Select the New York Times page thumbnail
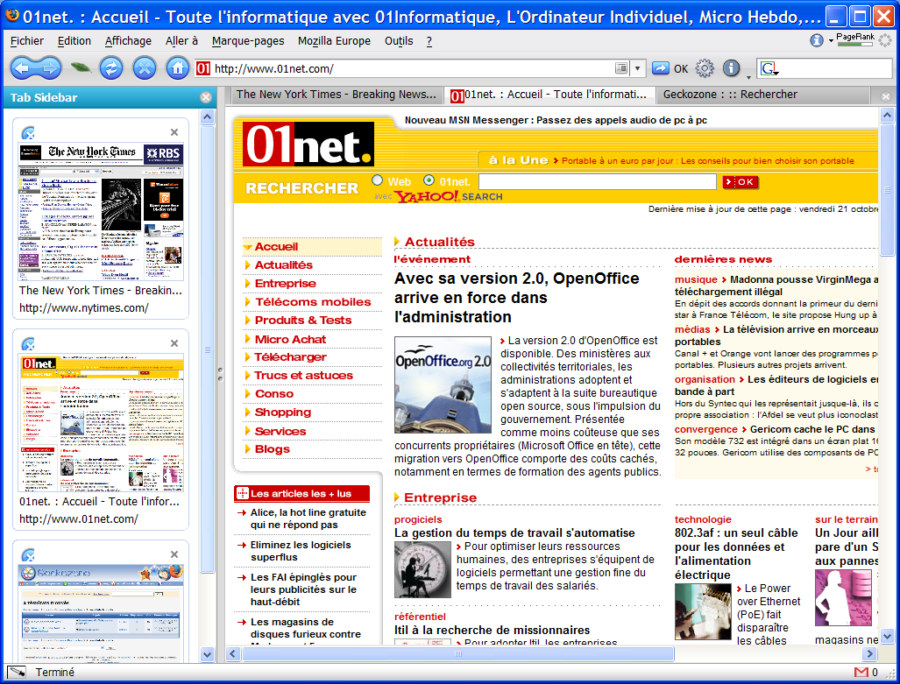900x684 pixels. point(101,212)
